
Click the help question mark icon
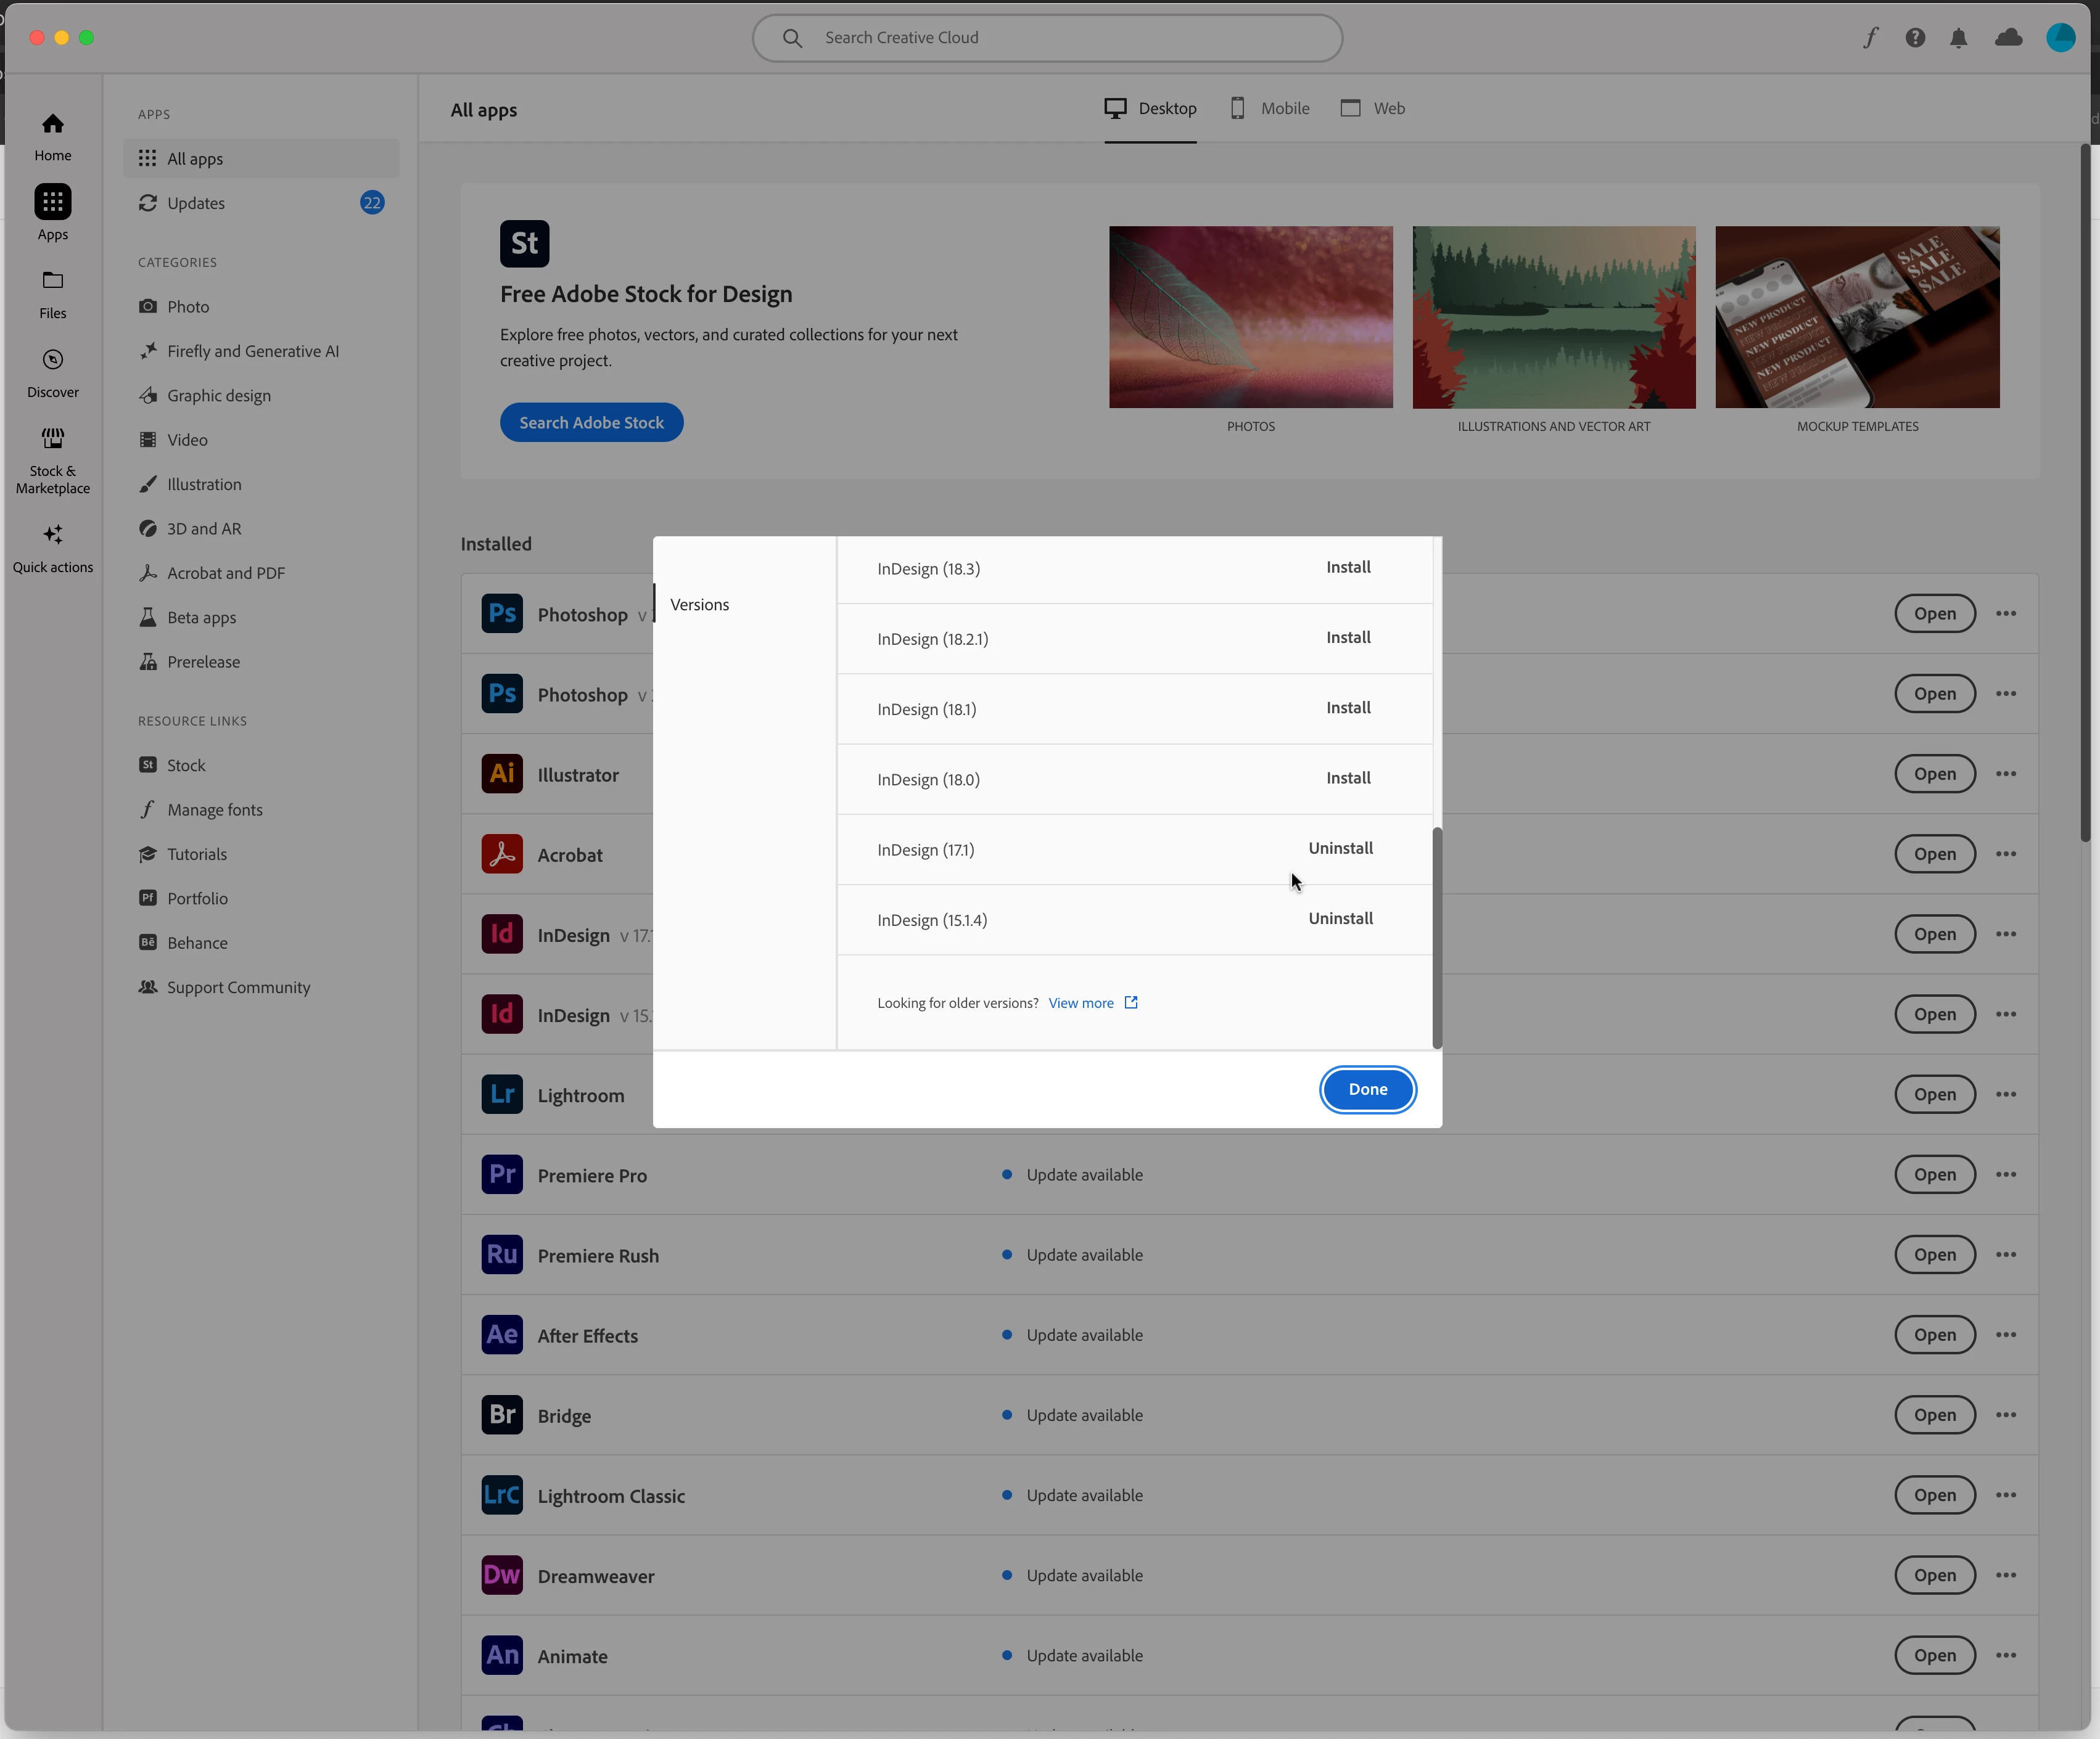1914,38
